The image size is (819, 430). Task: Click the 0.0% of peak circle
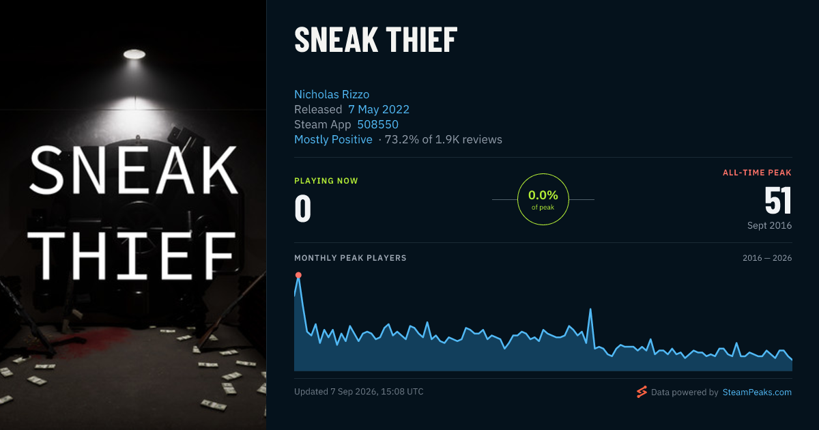click(543, 199)
